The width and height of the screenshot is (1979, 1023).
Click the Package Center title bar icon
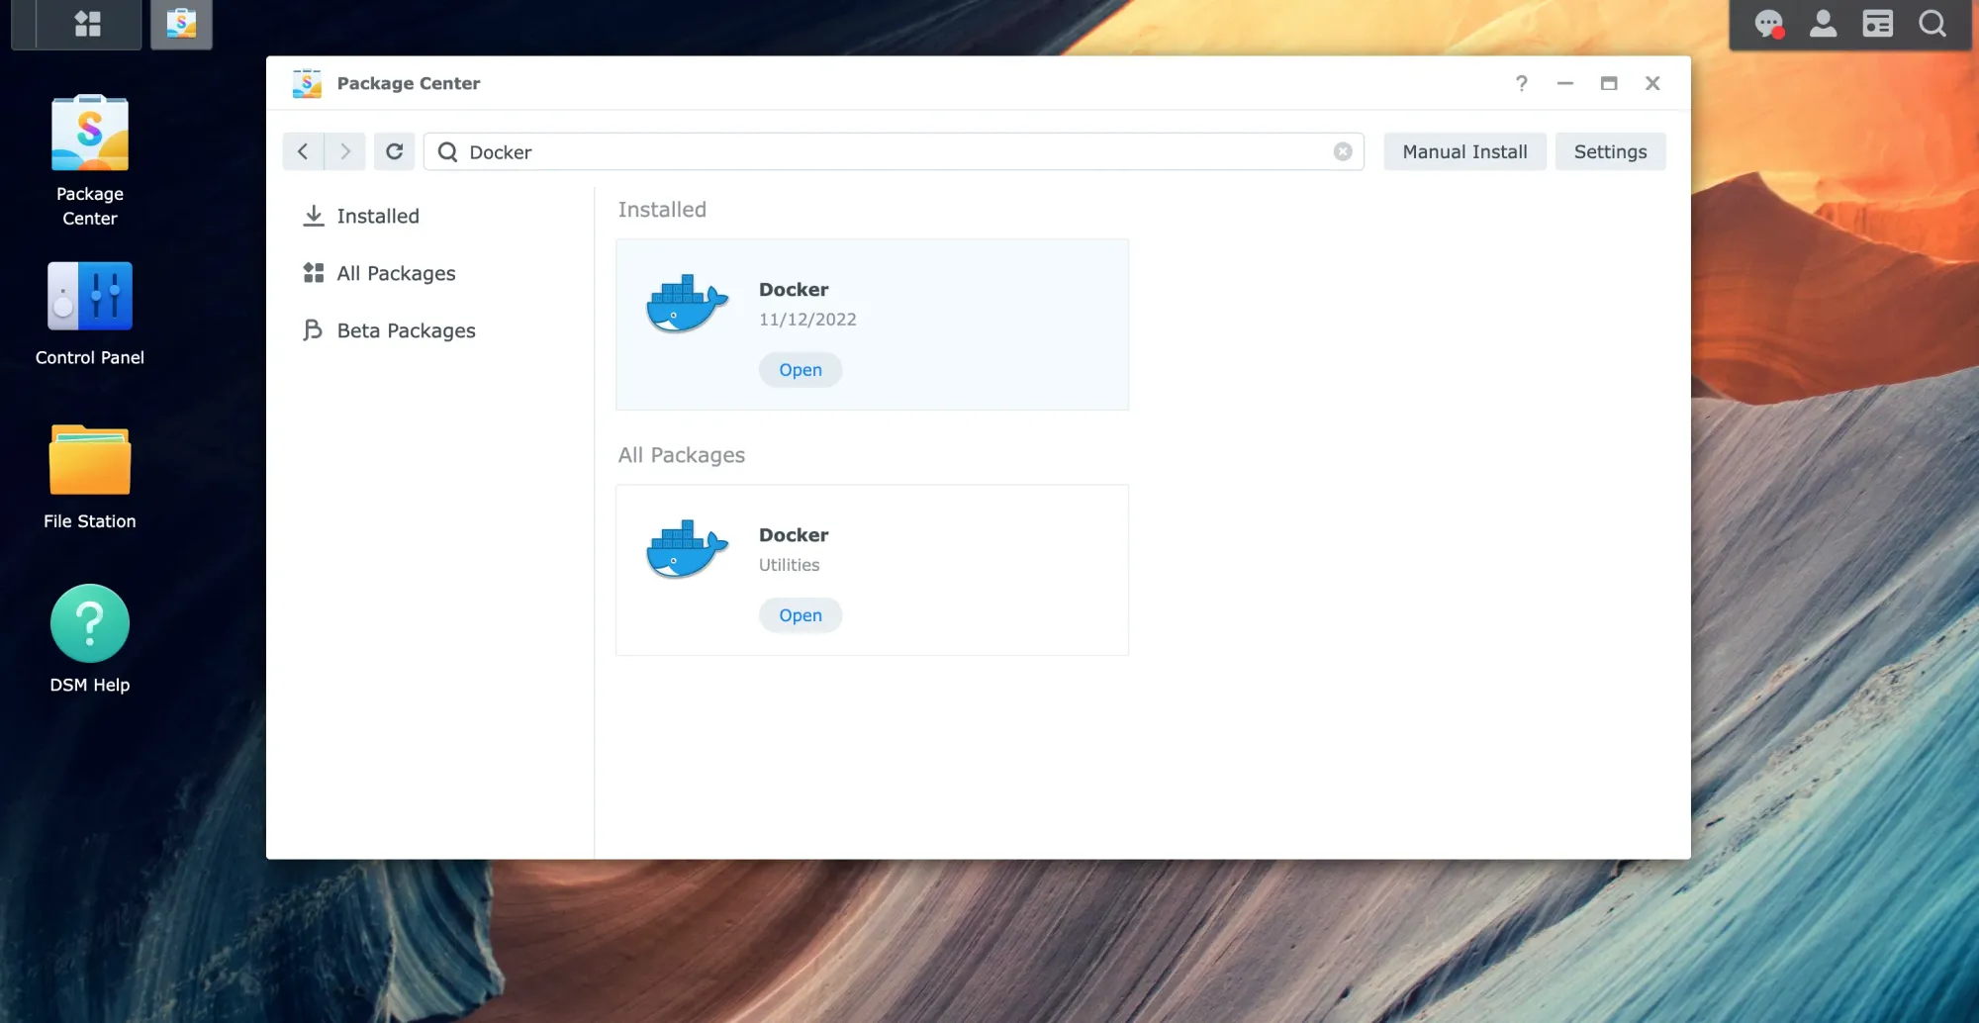point(307,83)
